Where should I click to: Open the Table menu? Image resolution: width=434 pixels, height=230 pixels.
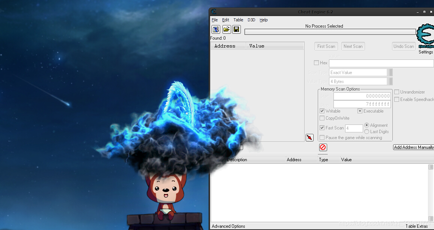[238, 20]
